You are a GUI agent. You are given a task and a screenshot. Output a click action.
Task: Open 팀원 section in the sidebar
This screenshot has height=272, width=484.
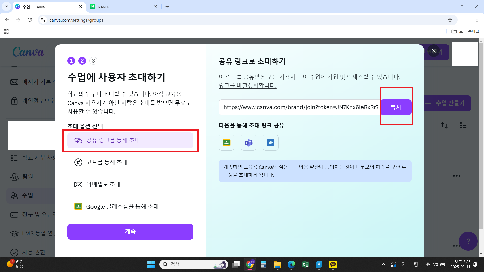click(x=27, y=177)
